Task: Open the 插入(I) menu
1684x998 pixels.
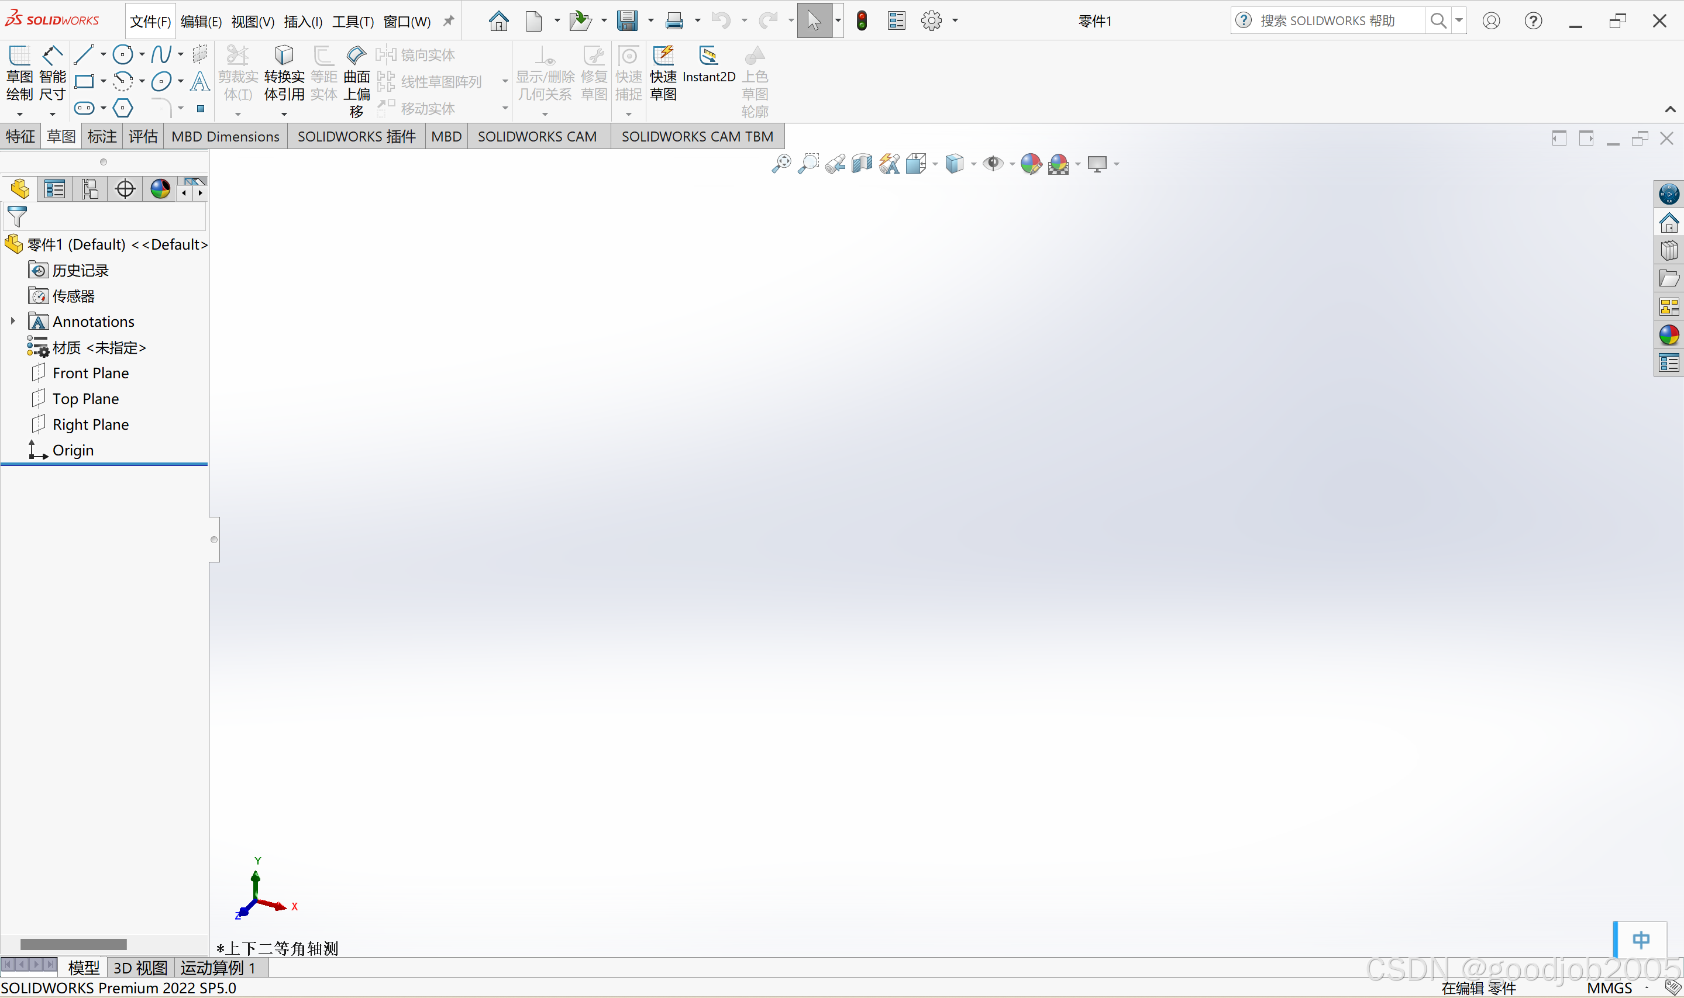Action: pos(303,22)
